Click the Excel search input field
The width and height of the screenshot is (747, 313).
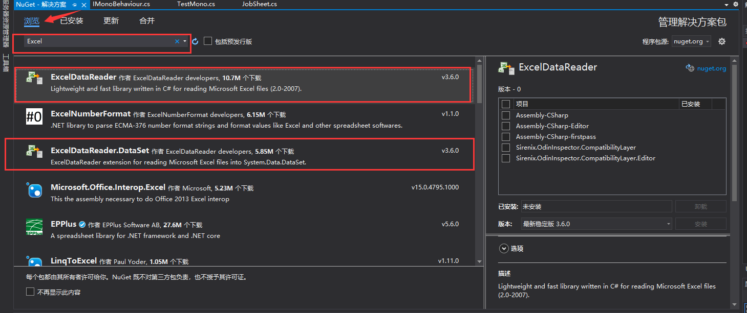click(x=97, y=41)
